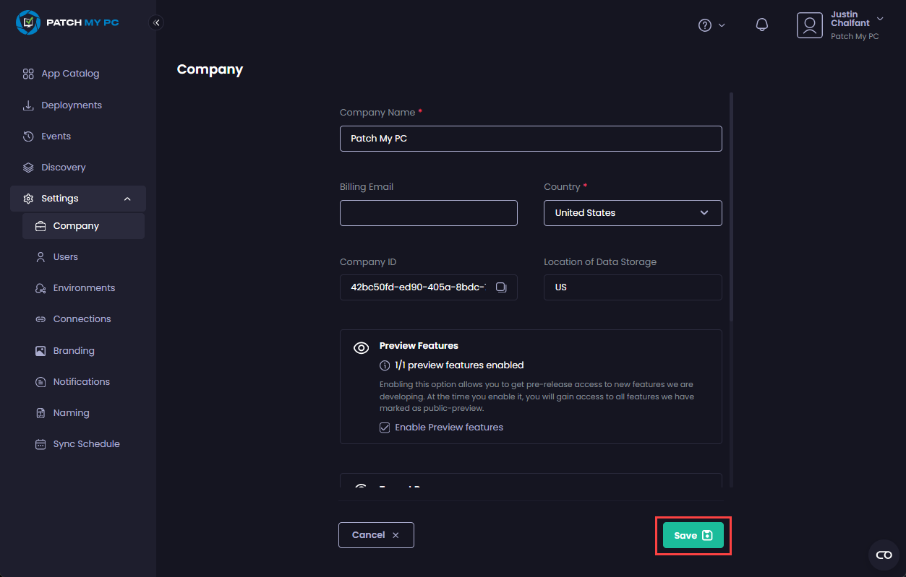The width and height of the screenshot is (906, 577).
Task: Open the Deployments page
Action: 72,105
